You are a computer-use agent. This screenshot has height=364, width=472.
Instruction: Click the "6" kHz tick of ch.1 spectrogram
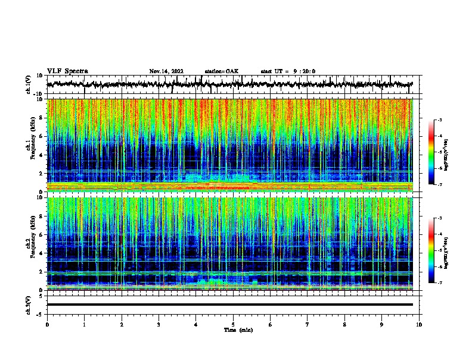(x=41, y=136)
